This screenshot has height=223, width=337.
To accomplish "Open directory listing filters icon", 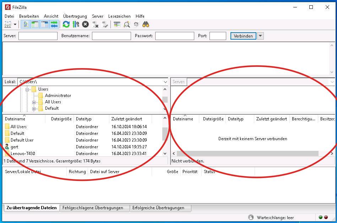I will [117, 24].
